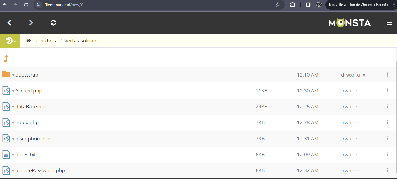Image resolution: width=397 pixels, height=179 pixels.
Task: Go to home directory breadcrumb icon
Action: tap(29, 41)
